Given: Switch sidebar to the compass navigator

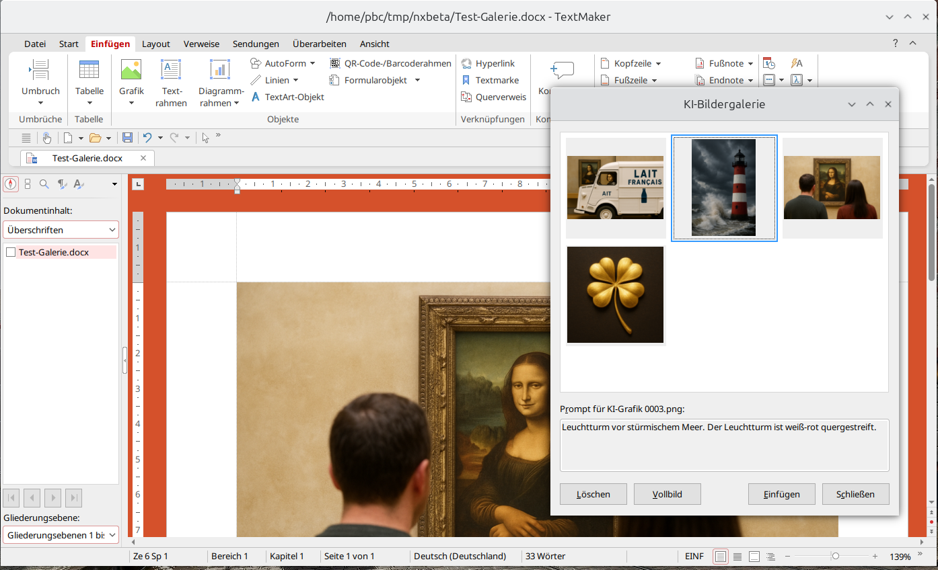Looking at the screenshot, I should click(x=10, y=184).
